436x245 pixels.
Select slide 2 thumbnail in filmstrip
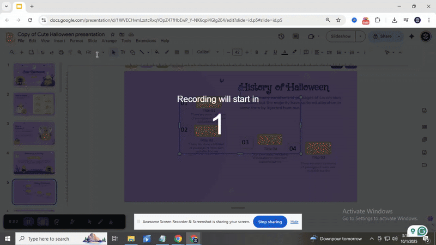(34, 104)
